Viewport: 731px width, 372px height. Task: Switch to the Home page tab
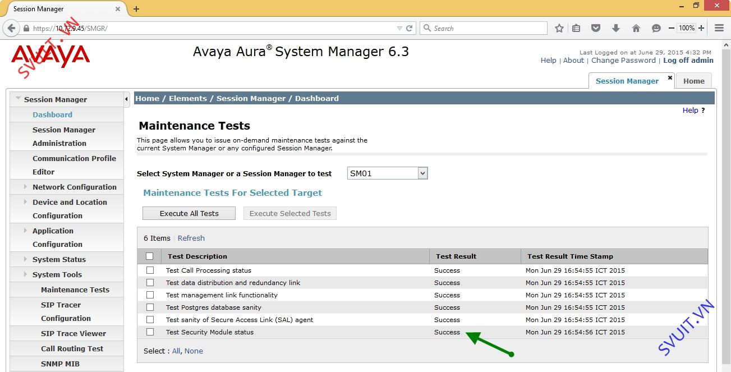tap(693, 81)
